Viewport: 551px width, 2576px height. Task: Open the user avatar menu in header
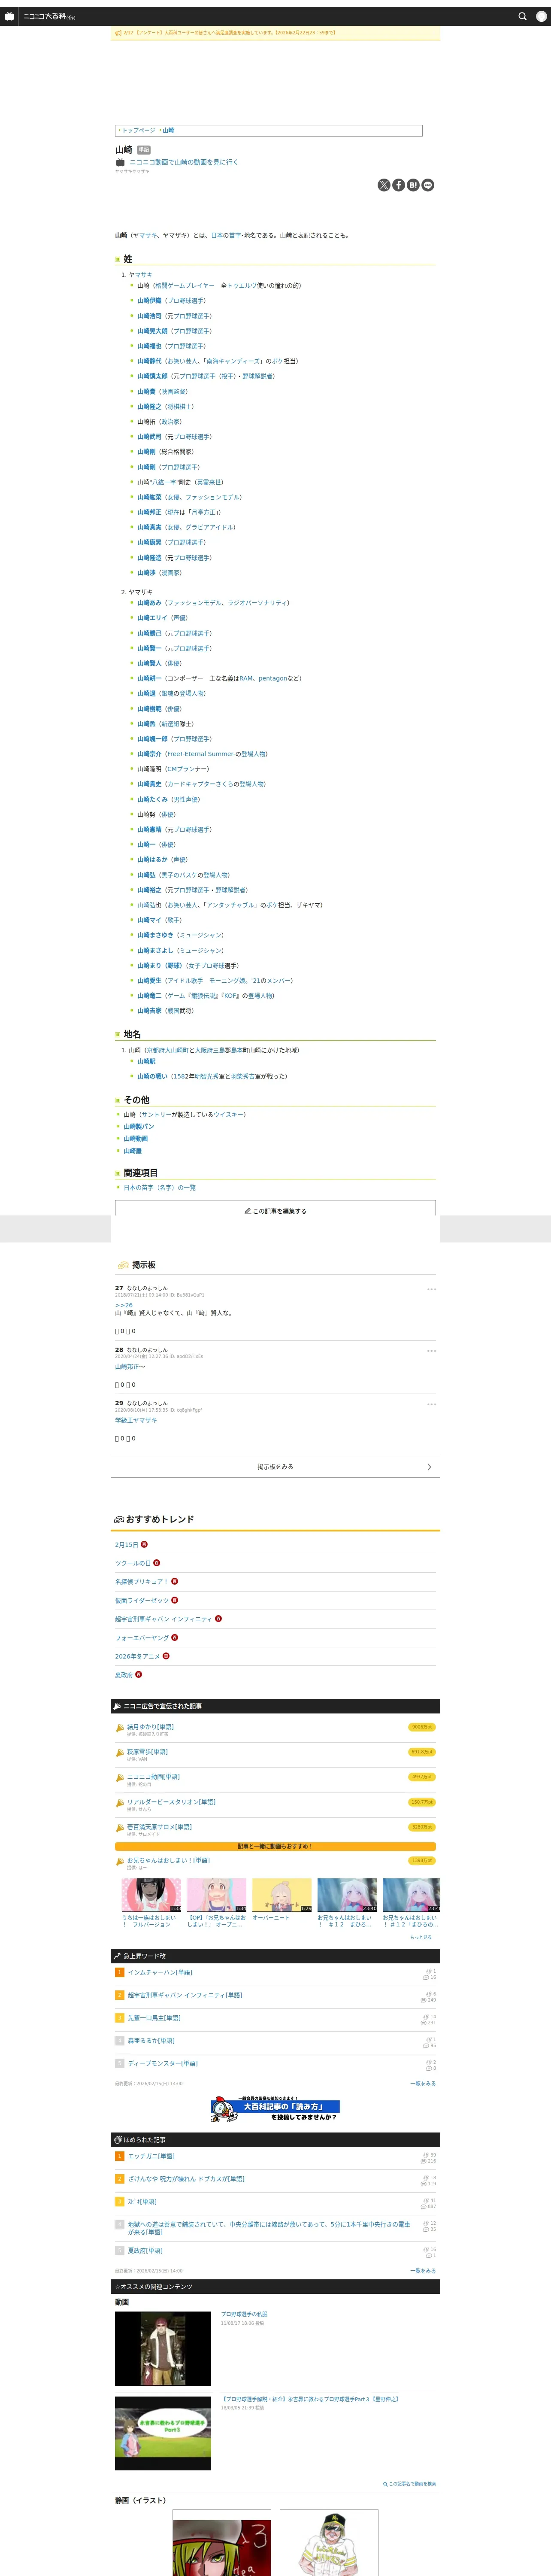pos(542,16)
